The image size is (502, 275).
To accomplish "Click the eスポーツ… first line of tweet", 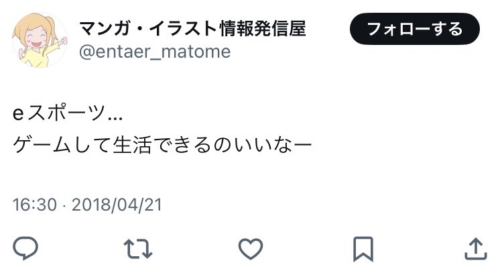I will [68, 113].
